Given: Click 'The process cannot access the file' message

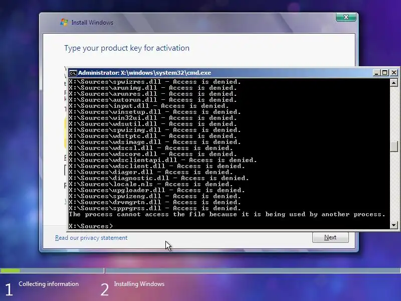Looking at the screenshot, I should click(x=227, y=214).
